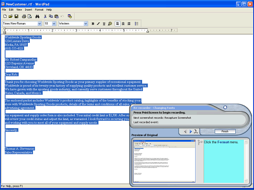This screenshot has height=190, width=254.
Task: Create a new document with the New icon
Action: [5, 16]
